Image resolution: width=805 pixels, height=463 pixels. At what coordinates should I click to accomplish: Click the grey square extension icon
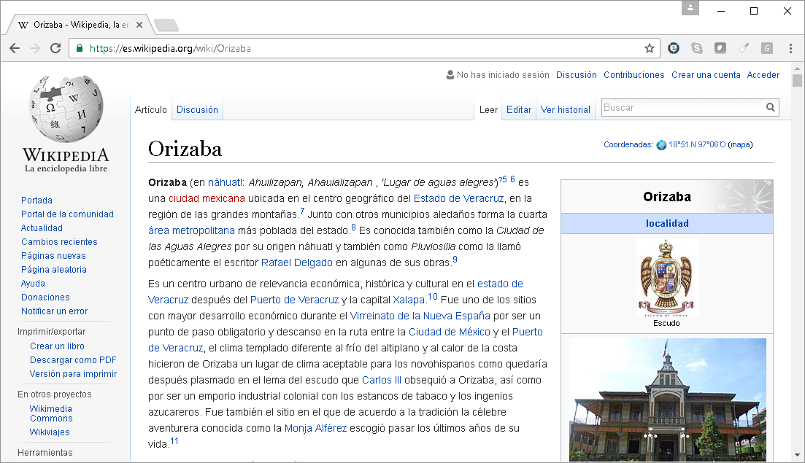720,48
